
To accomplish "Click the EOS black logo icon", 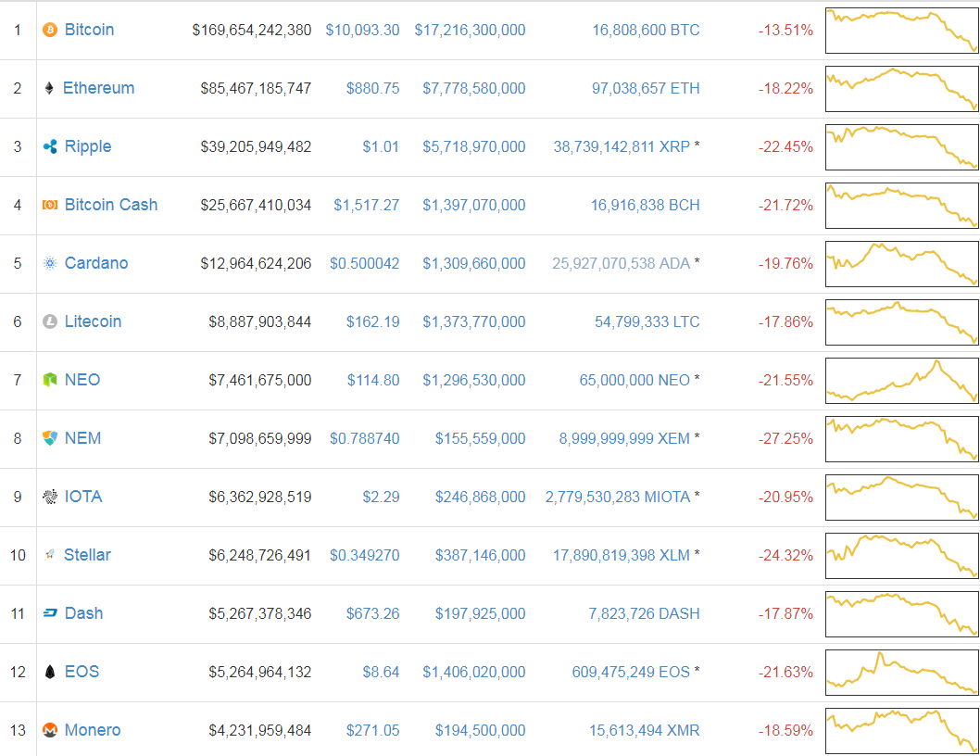I will tap(50, 672).
